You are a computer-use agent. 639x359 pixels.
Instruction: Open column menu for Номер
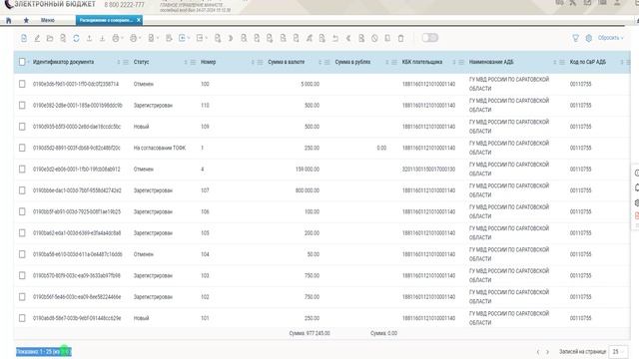coord(260,62)
